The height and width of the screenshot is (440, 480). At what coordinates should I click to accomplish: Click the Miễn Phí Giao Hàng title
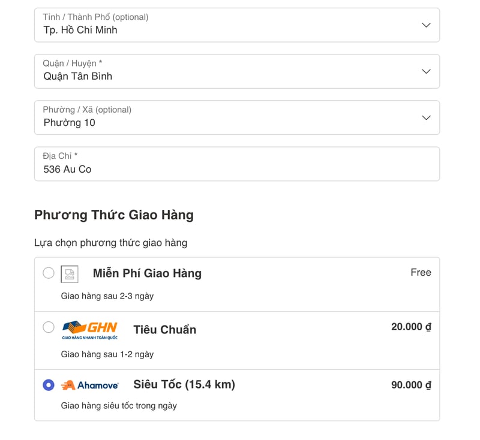coord(147,273)
